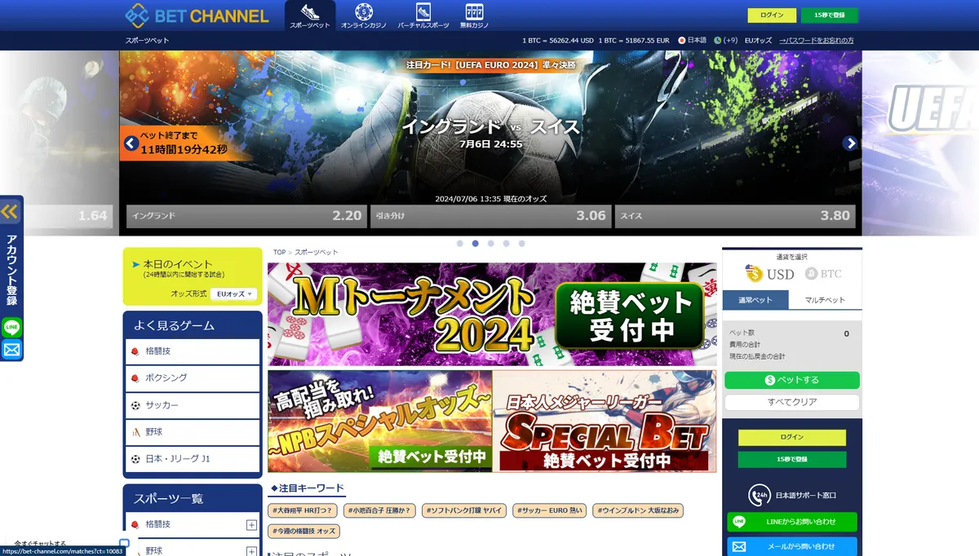This screenshot has height=556, width=979.
Task: Select fifth carousel pagination dot
Action: coord(521,243)
